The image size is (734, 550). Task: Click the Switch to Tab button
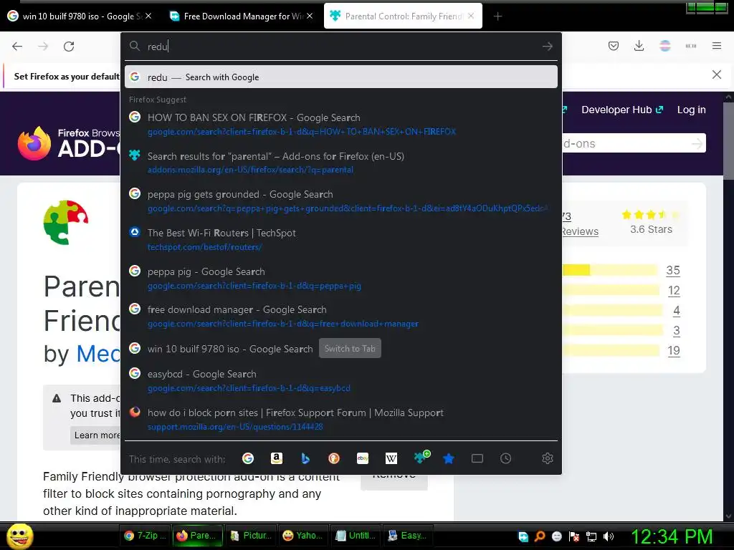pyautogui.click(x=350, y=349)
